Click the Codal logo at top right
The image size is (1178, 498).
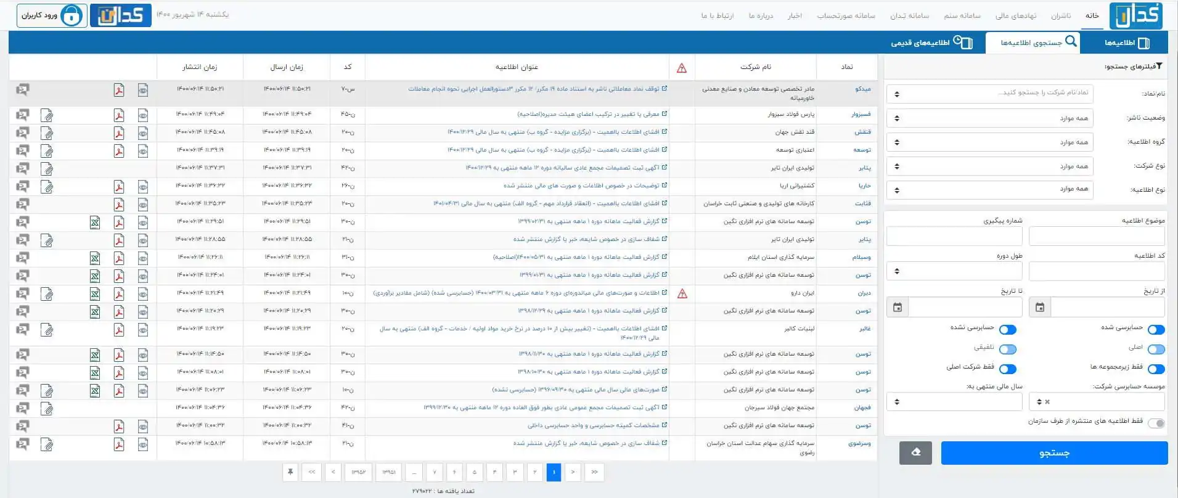[1135, 15]
